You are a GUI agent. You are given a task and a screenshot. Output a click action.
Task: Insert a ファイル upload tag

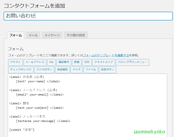(x=91, y=70)
